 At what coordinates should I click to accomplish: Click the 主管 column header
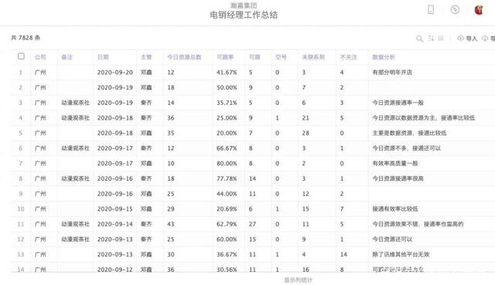click(x=146, y=57)
